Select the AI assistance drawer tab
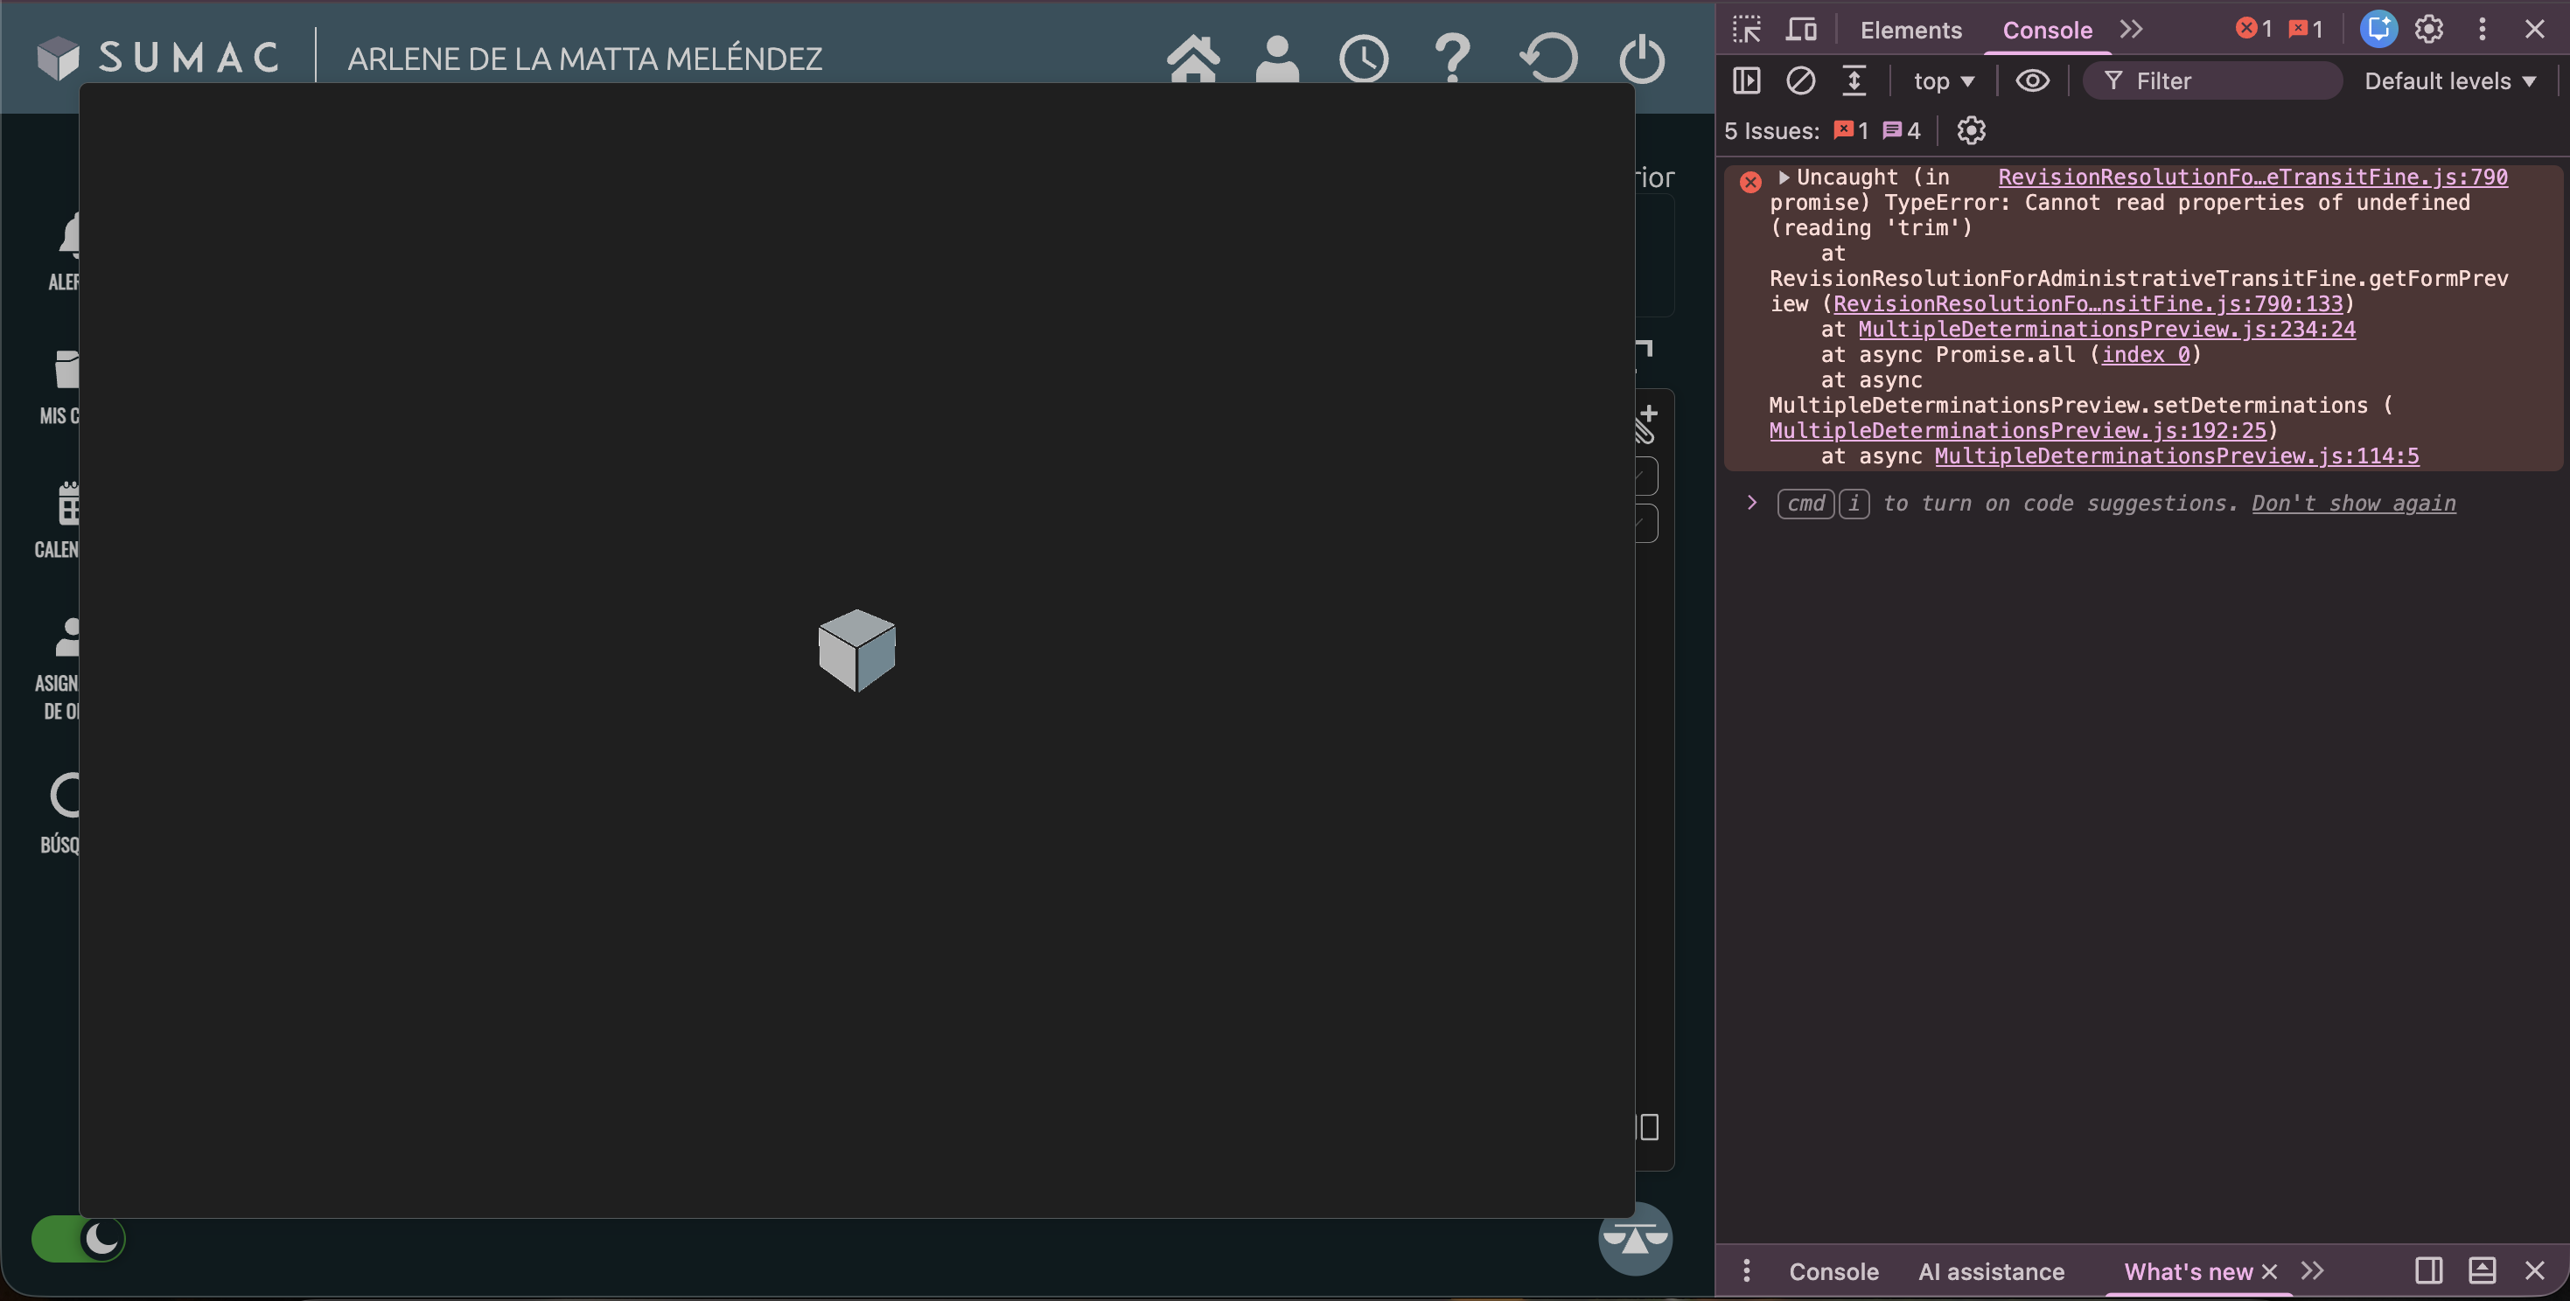 point(1991,1271)
